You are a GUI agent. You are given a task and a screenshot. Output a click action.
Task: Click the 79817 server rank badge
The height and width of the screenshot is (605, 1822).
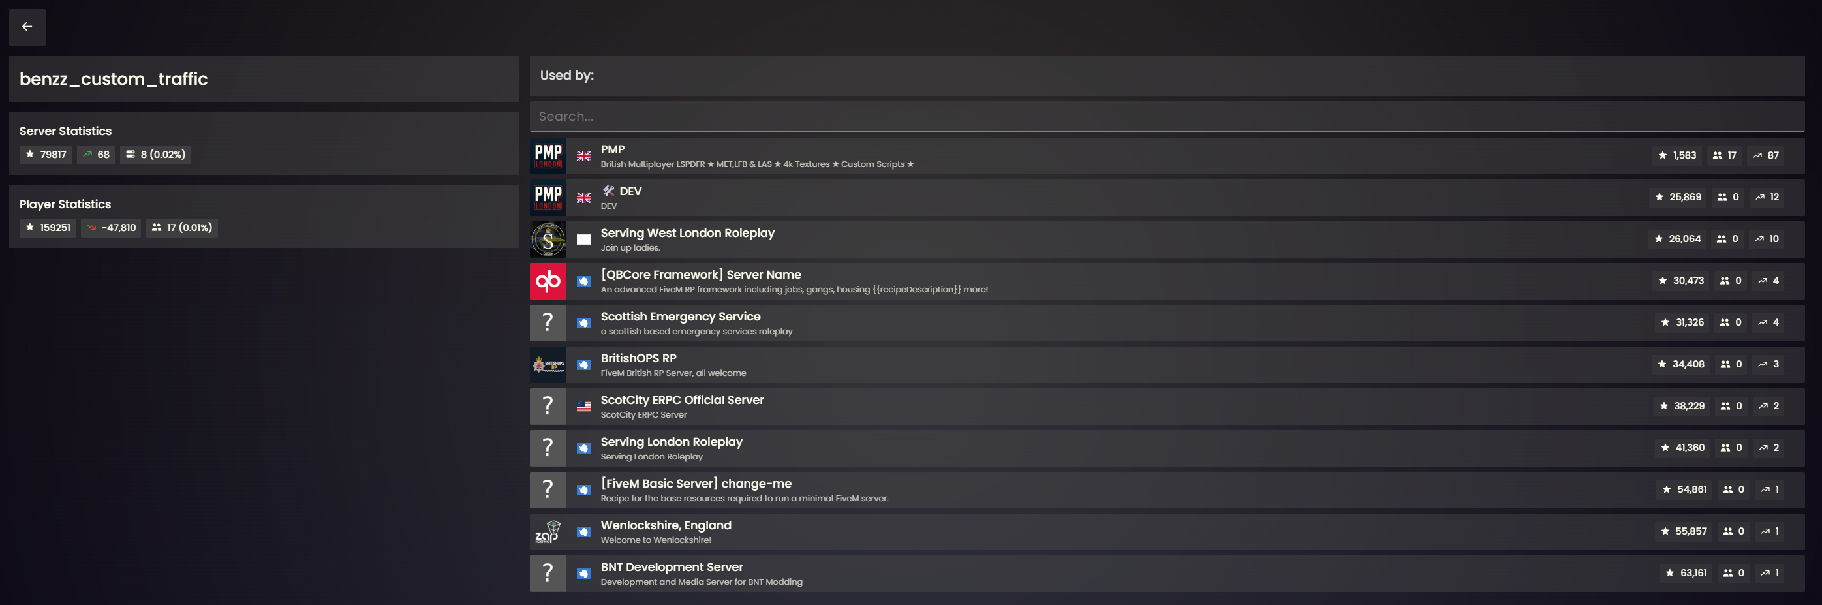click(46, 155)
